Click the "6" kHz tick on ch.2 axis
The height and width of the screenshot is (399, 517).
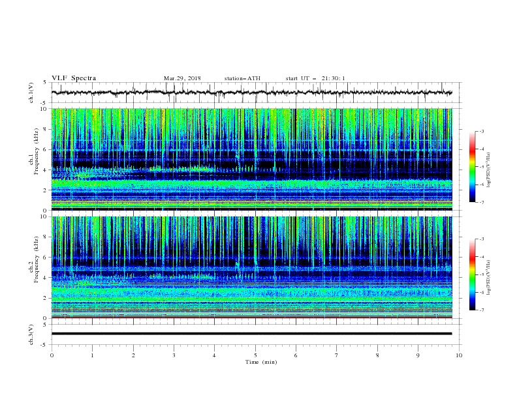tap(46, 258)
